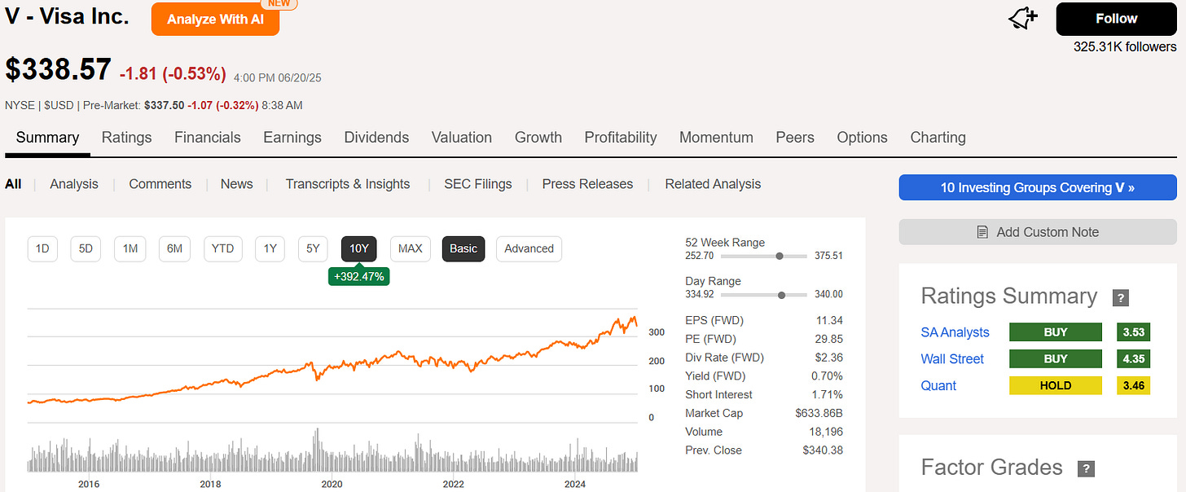Set chart range to 5D
1186x492 pixels.
pos(86,248)
